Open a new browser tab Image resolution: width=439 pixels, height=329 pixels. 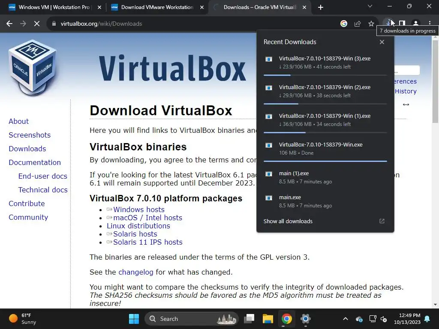(x=321, y=7)
